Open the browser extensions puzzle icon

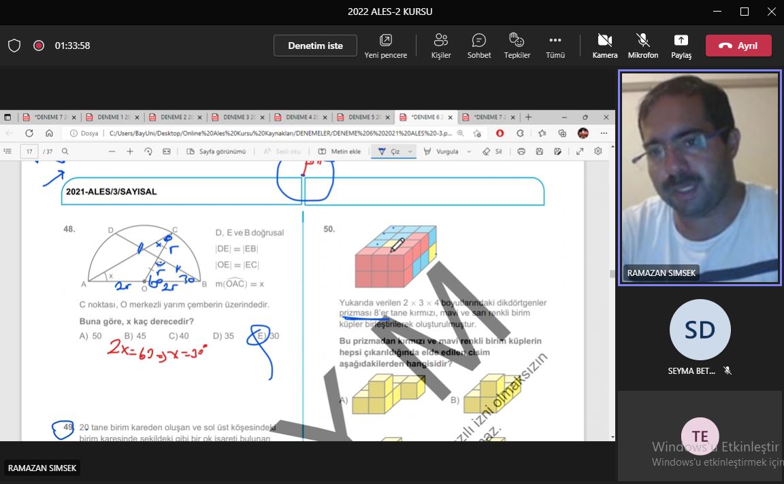pyautogui.click(x=520, y=133)
